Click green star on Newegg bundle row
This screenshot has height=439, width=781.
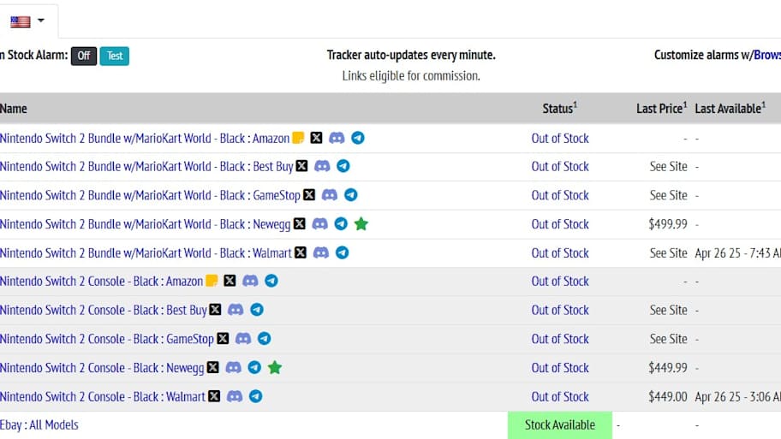[361, 224]
